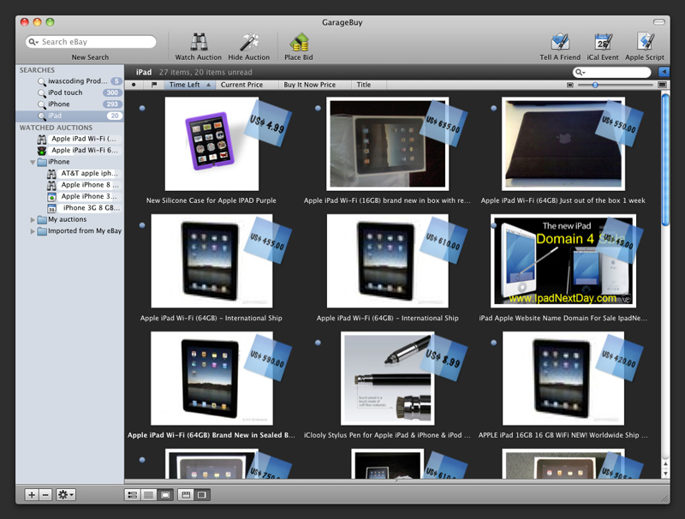685x519 pixels.
Task: Collapse the iPhone folder
Action: 33,162
